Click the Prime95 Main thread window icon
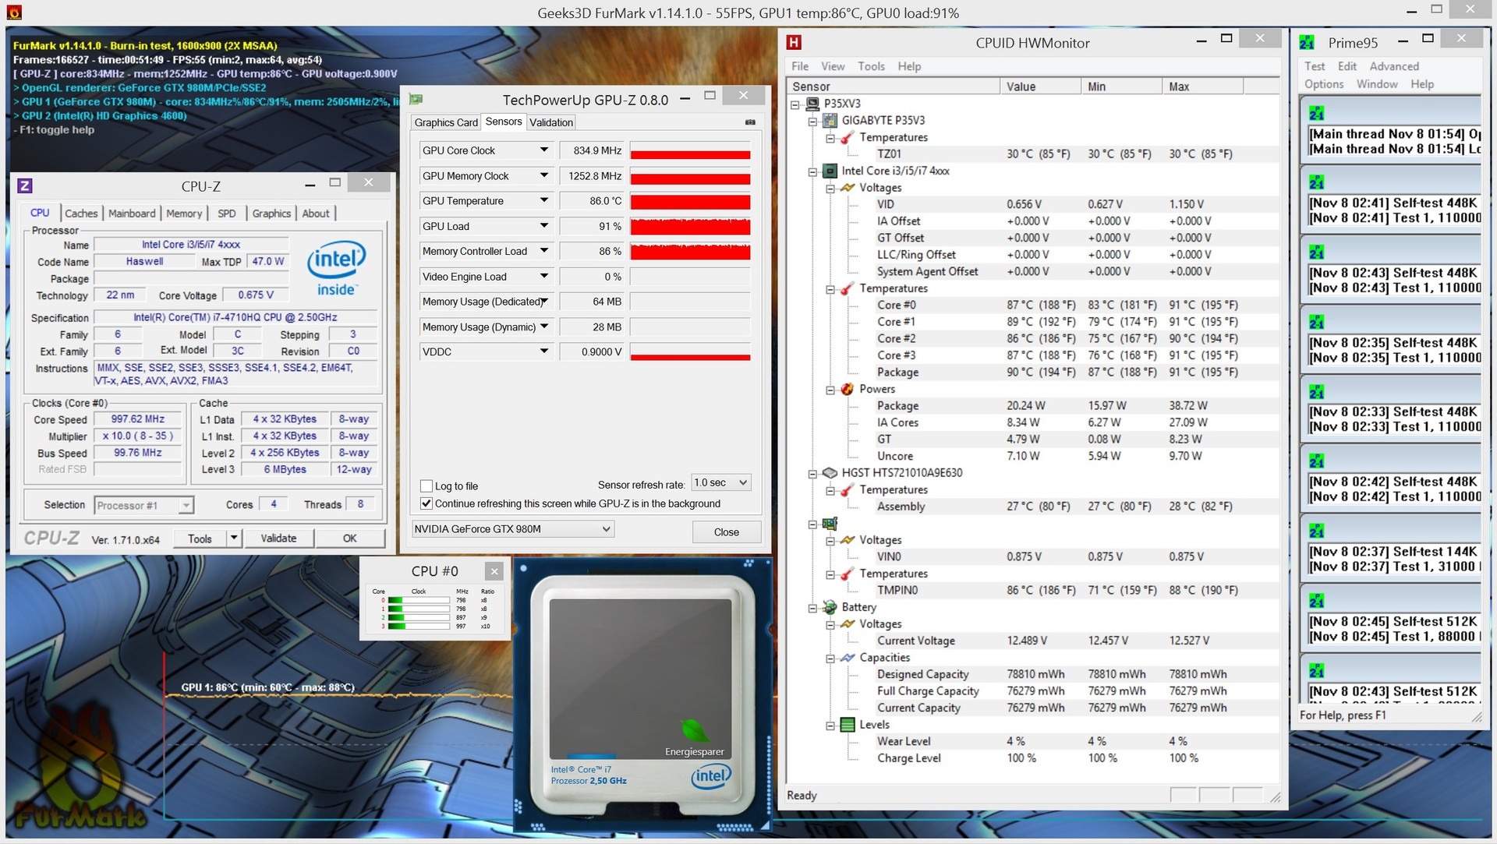The width and height of the screenshot is (1497, 844). tap(1316, 114)
